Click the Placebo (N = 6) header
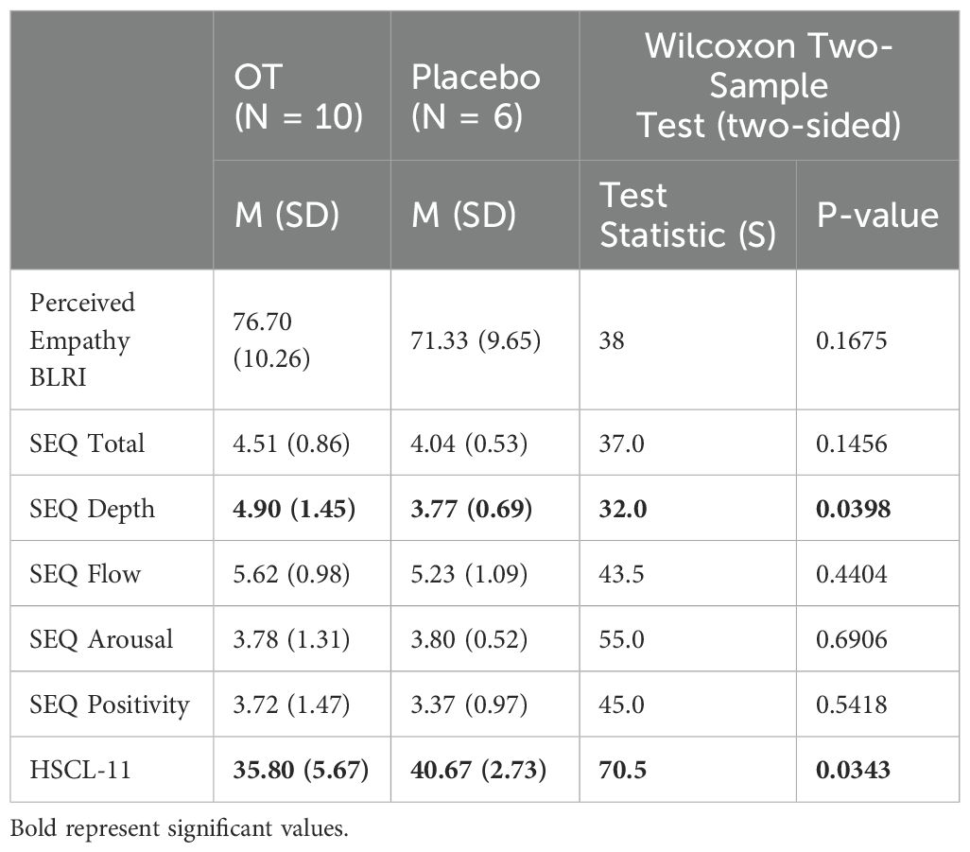 (x=476, y=96)
